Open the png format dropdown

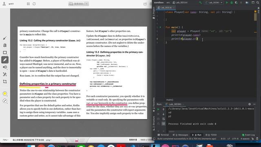49,140
